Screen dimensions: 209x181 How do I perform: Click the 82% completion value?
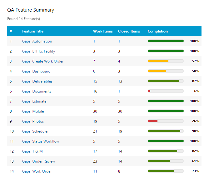tap(195, 151)
